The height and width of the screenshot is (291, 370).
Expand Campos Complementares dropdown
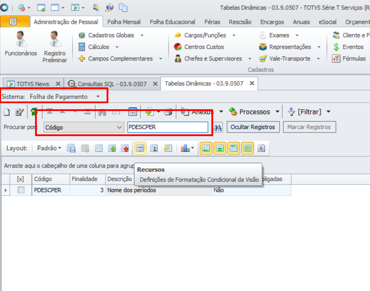pyautogui.click(x=160, y=59)
